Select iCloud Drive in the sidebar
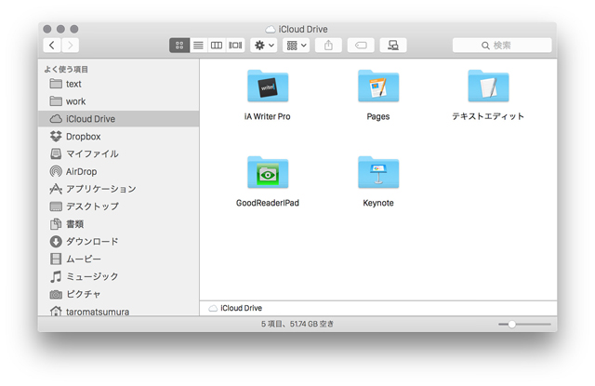This screenshot has width=595, height=386. click(118, 119)
